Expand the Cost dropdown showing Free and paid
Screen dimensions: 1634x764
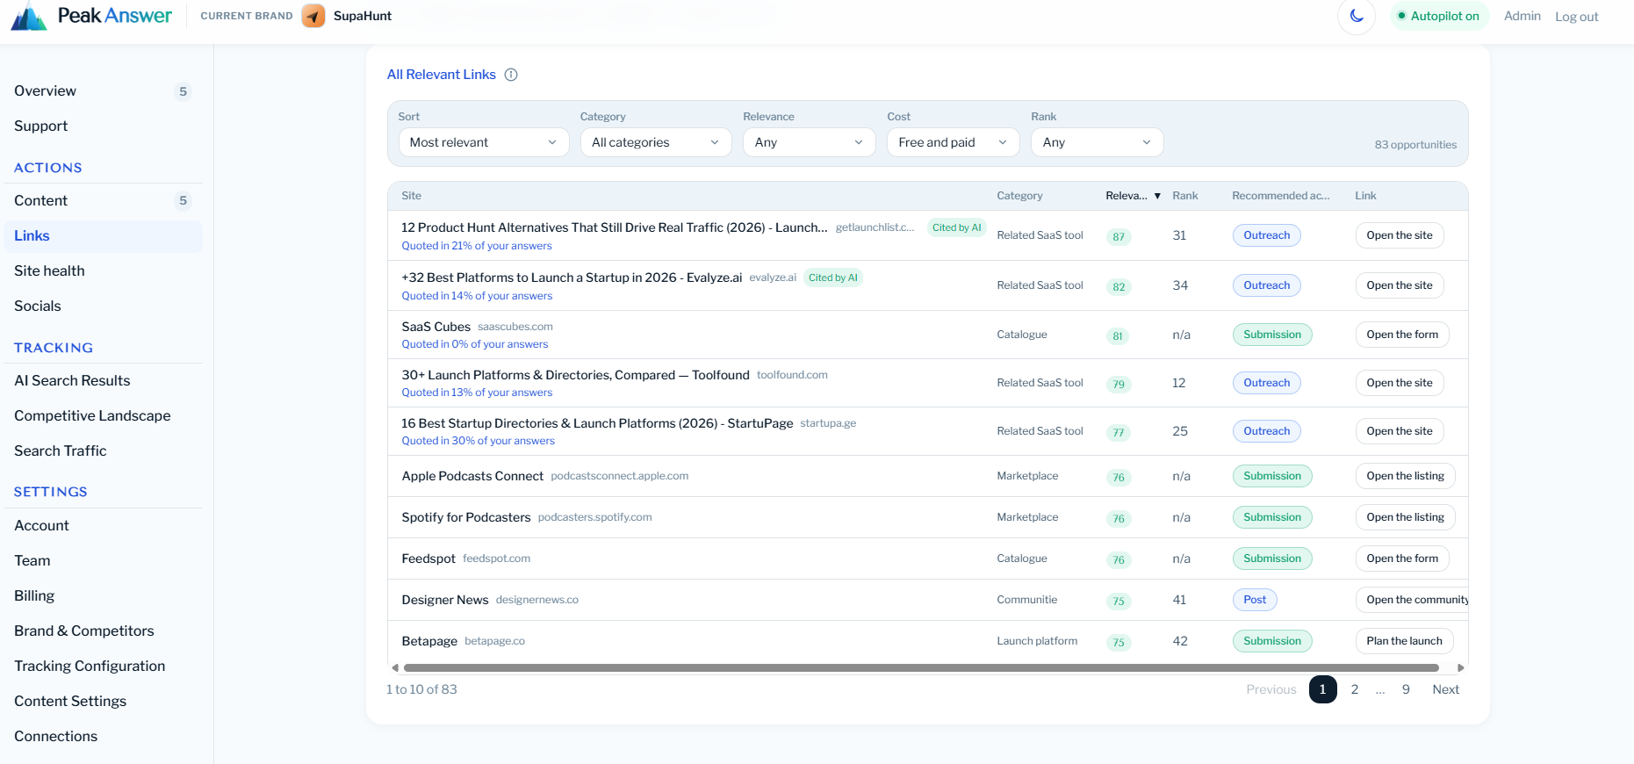pyautogui.click(x=953, y=142)
